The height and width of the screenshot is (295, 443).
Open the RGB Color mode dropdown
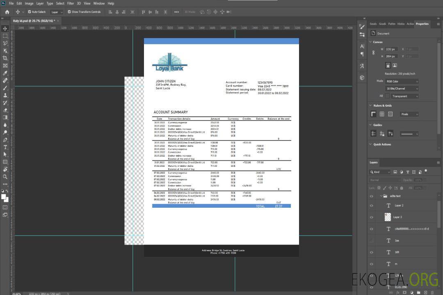pyautogui.click(x=402, y=81)
